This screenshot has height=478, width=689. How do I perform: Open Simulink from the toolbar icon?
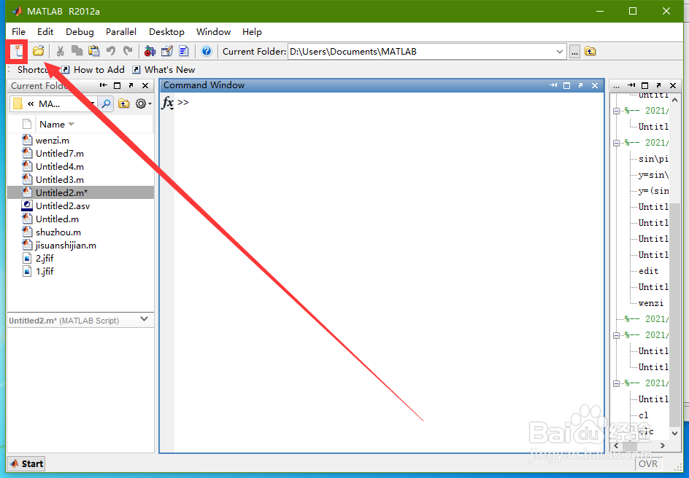coord(150,51)
